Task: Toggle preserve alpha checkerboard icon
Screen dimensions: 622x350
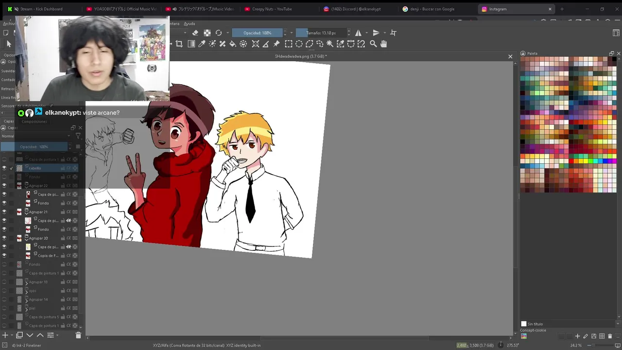Action: tap(207, 33)
